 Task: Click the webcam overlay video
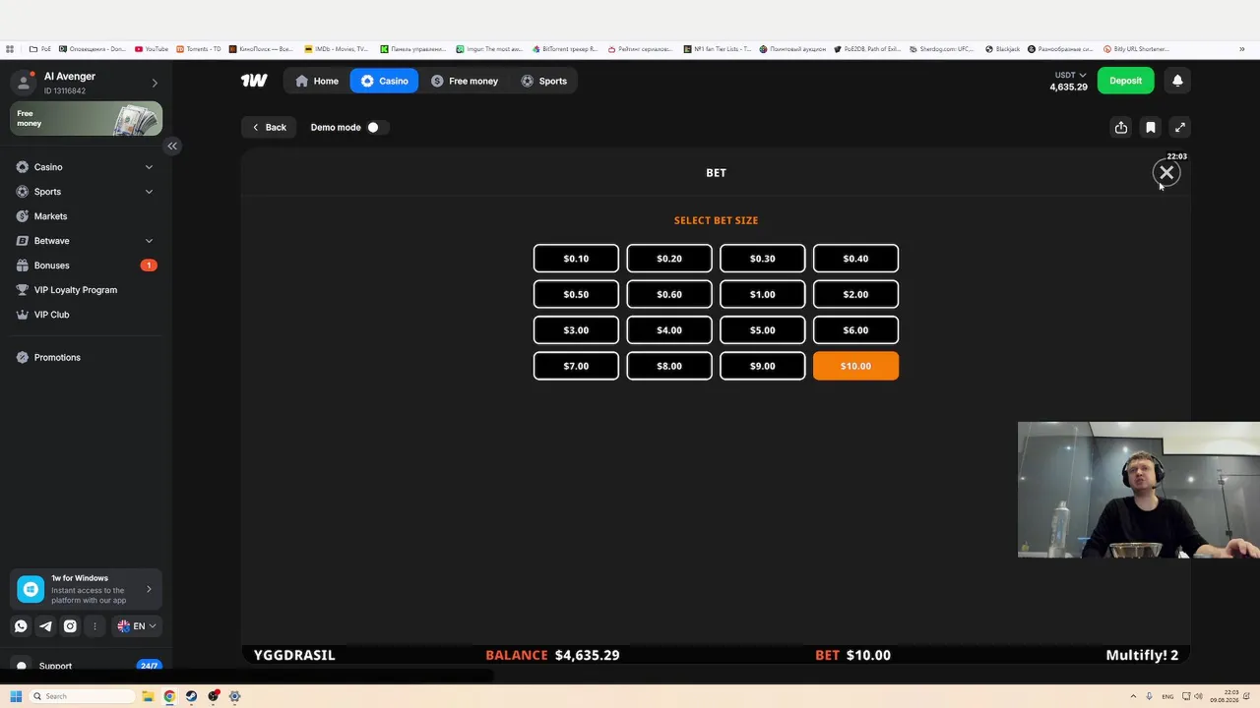1139,490
